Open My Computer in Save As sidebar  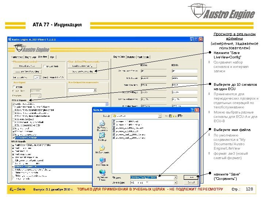pyautogui.click(x=102, y=162)
